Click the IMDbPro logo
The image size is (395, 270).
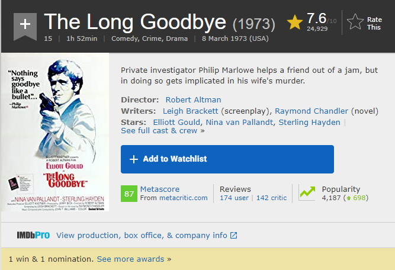(33, 236)
